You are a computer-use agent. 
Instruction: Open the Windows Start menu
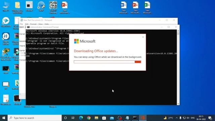[4, 118]
